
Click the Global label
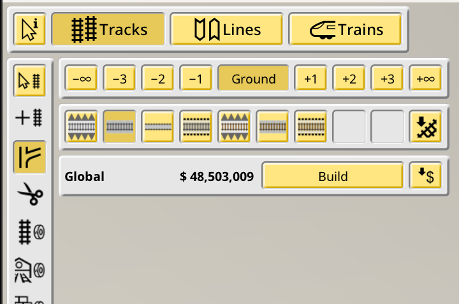click(84, 177)
